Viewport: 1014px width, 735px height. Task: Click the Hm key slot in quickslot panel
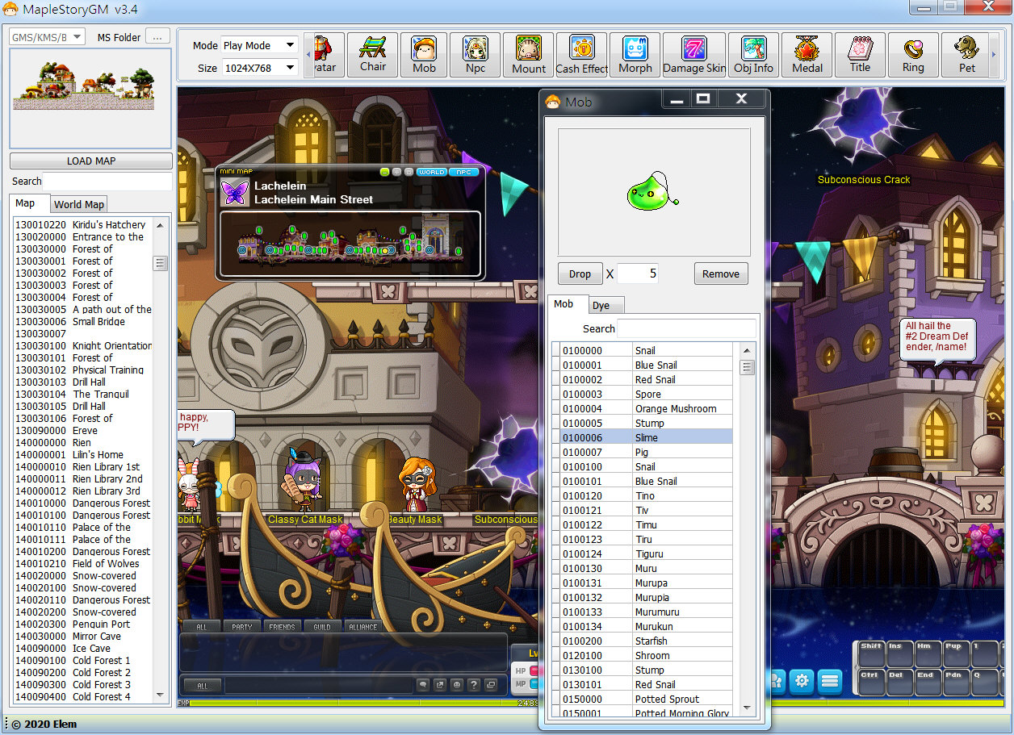(x=927, y=654)
